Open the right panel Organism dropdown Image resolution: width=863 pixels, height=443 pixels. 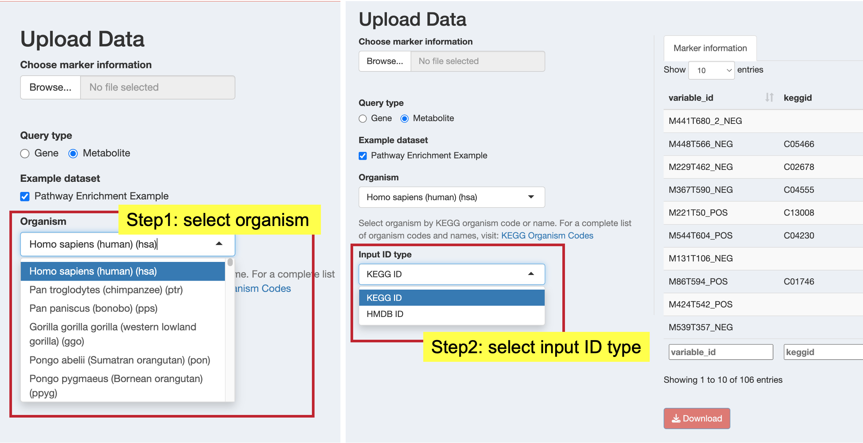452,197
